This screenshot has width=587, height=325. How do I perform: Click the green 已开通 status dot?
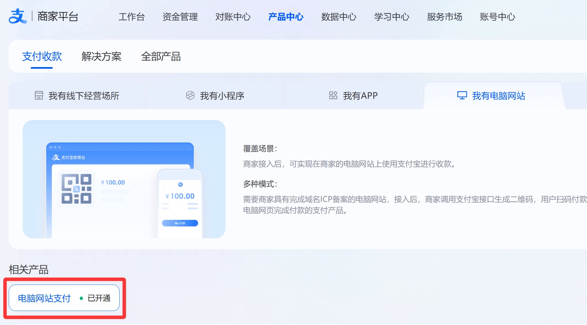pyautogui.click(x=81, y=298)
